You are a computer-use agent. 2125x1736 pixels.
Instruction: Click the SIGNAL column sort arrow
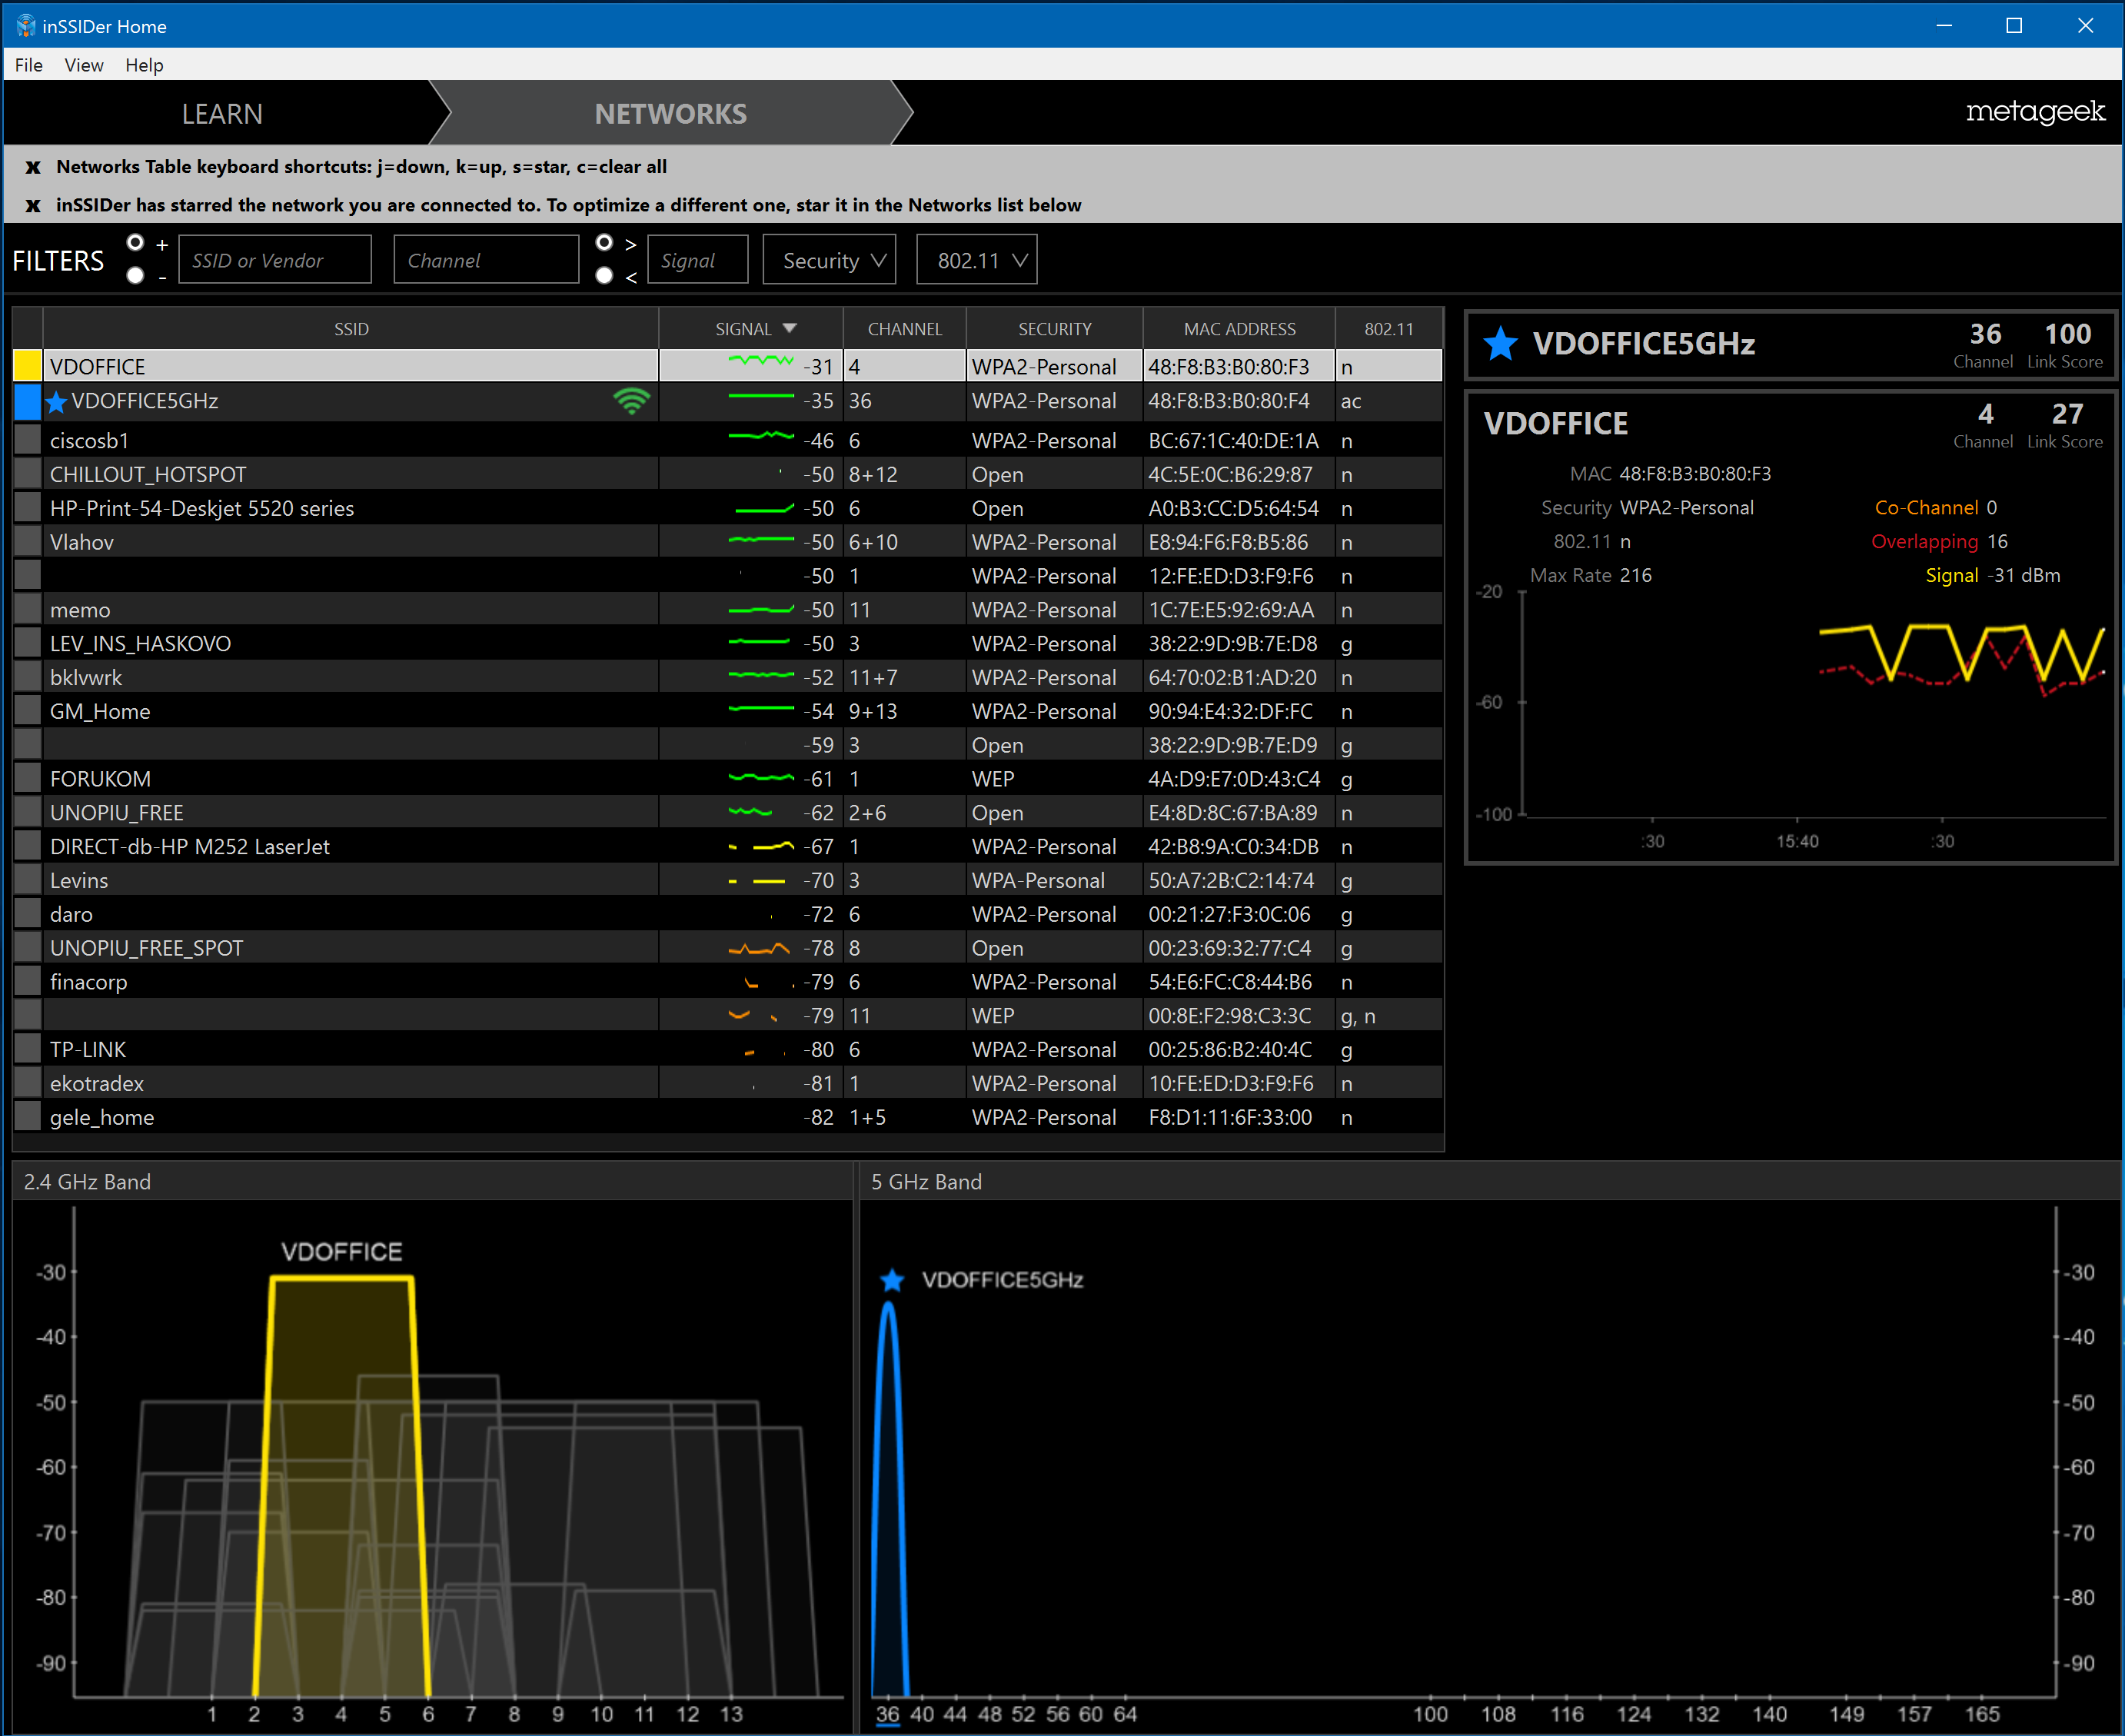790,328
